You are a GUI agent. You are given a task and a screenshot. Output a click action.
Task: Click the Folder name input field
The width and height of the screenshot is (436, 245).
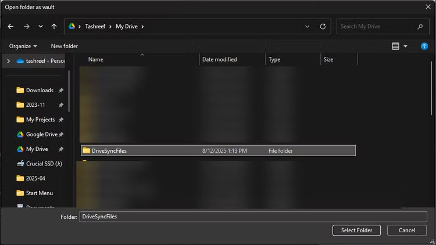[253, 216]
